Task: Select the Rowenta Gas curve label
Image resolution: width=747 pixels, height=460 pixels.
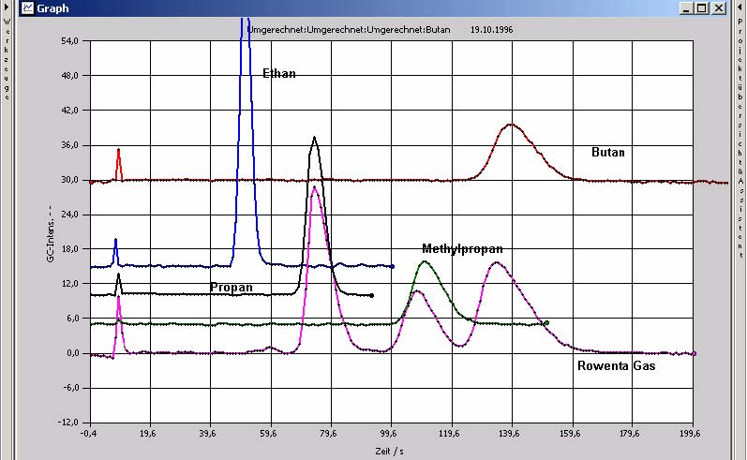Action: pyautogui.click(x=616, y=366)
